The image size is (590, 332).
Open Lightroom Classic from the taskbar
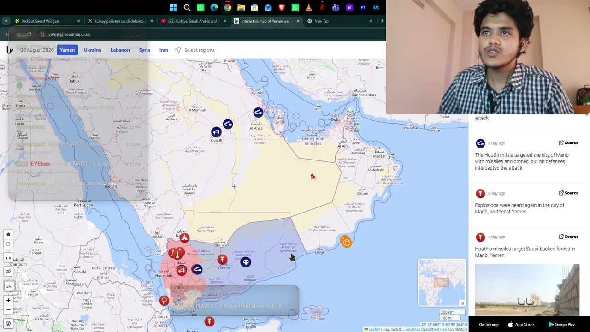point(376,7)
